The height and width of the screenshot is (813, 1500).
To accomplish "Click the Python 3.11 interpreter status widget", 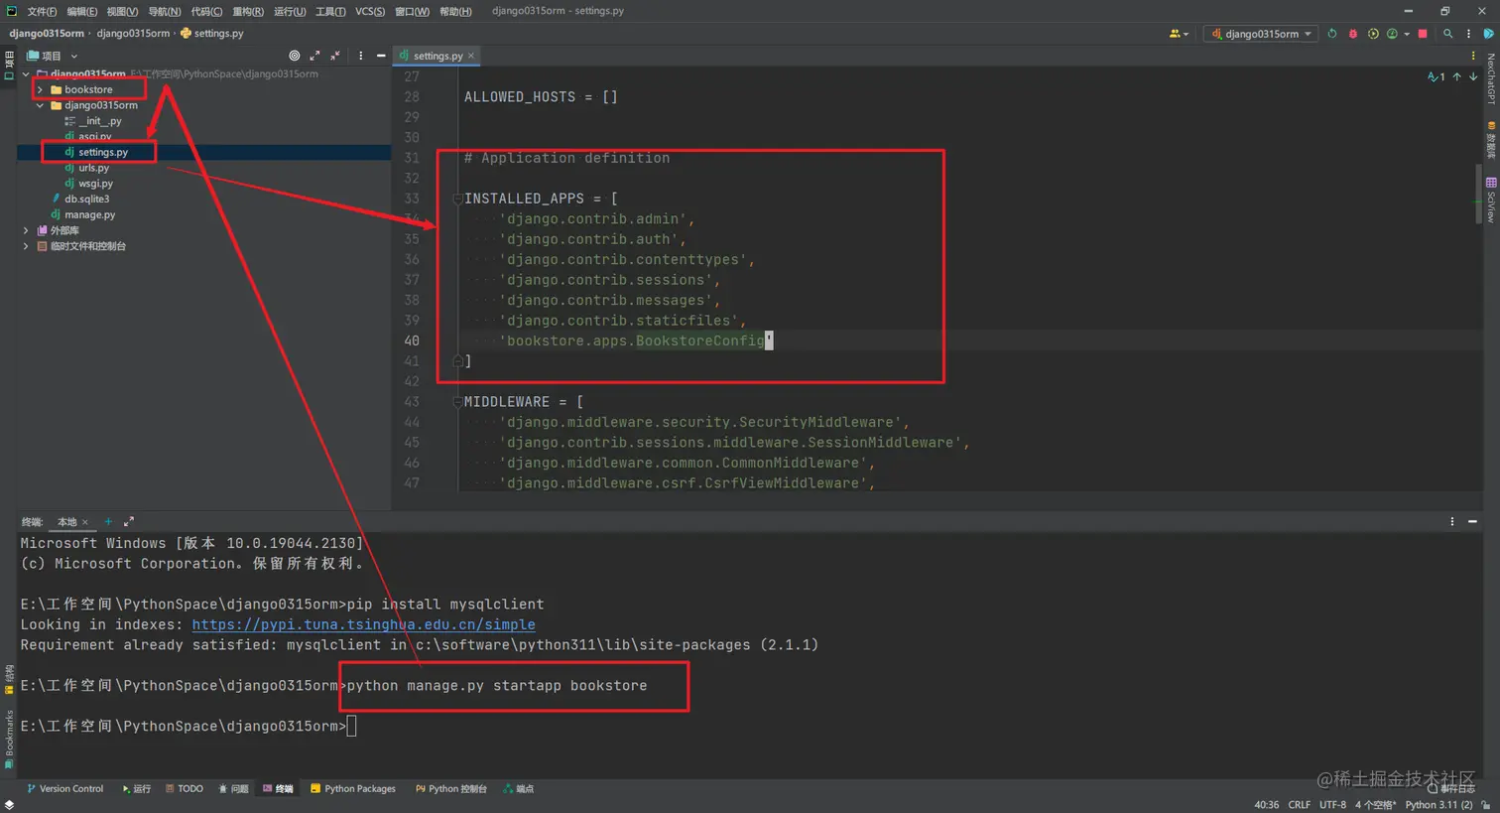I will (1439, 805).
